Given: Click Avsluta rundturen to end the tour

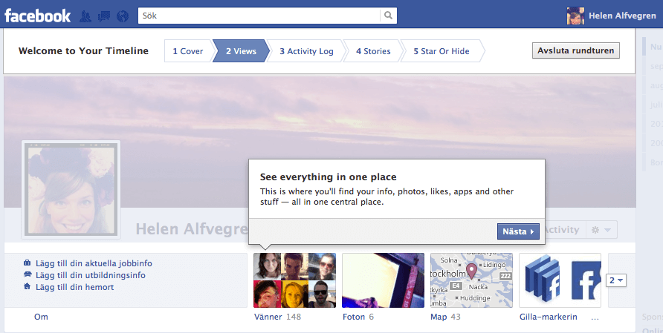Looking at the screenshot, I should [576, 50].
